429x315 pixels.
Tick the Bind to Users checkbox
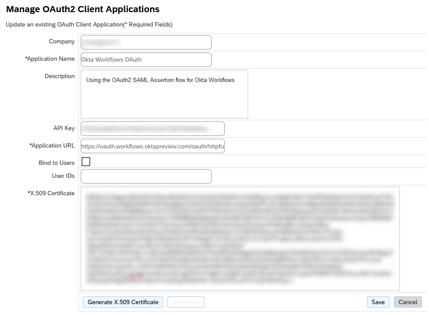(x=86, y=161)
